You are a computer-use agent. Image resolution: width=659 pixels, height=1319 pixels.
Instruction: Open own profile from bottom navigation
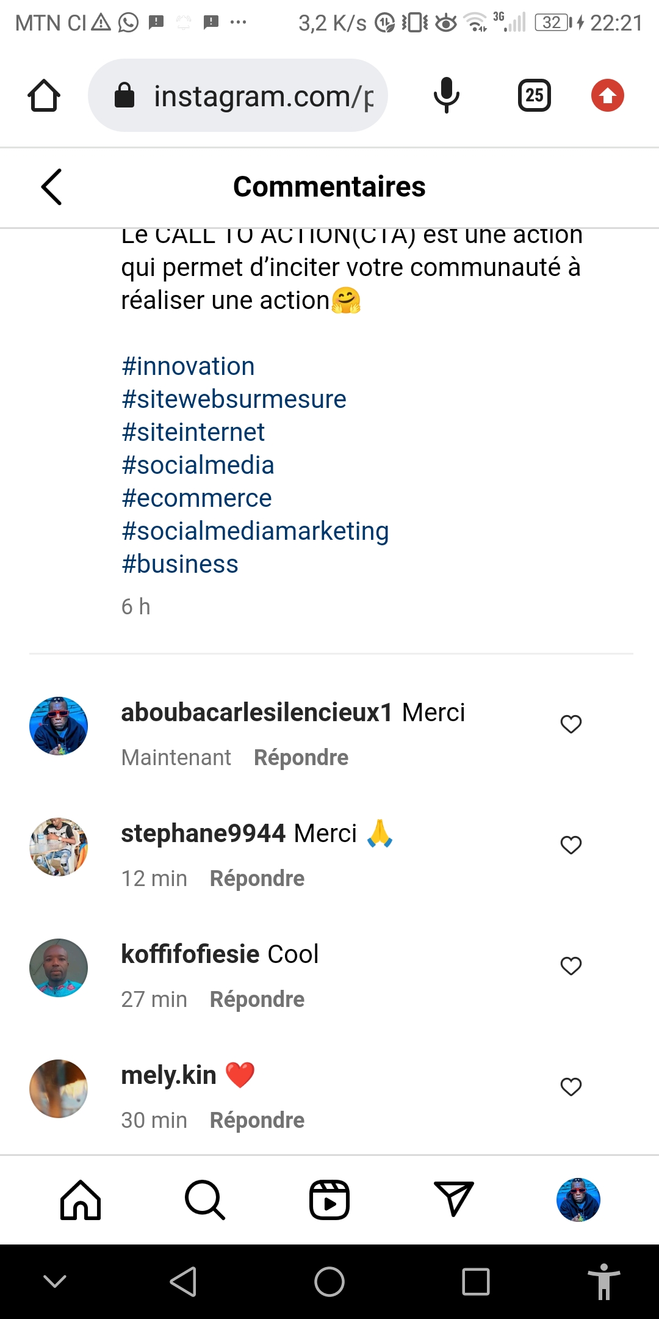coord(578,1200)
